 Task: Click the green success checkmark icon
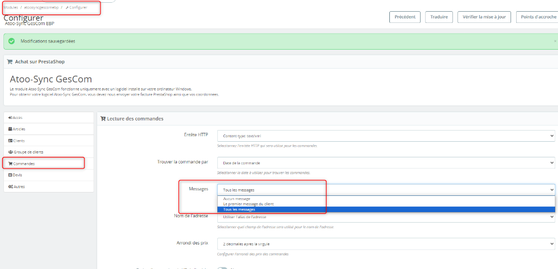point(12,41)
